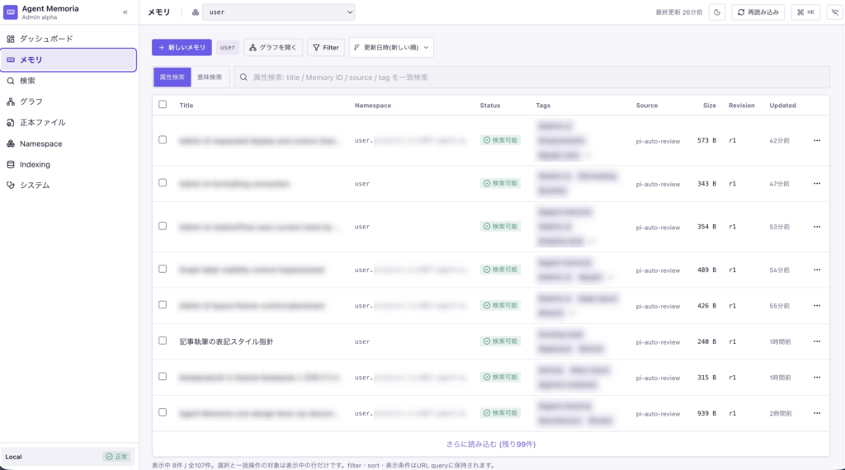This screenshot has height=470, width=845.
Task: Click updated time 55分前
Action: [x=779, y=306]
